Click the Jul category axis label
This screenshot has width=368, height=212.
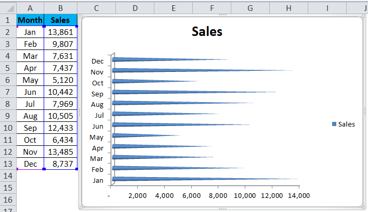tap(99, 116)
